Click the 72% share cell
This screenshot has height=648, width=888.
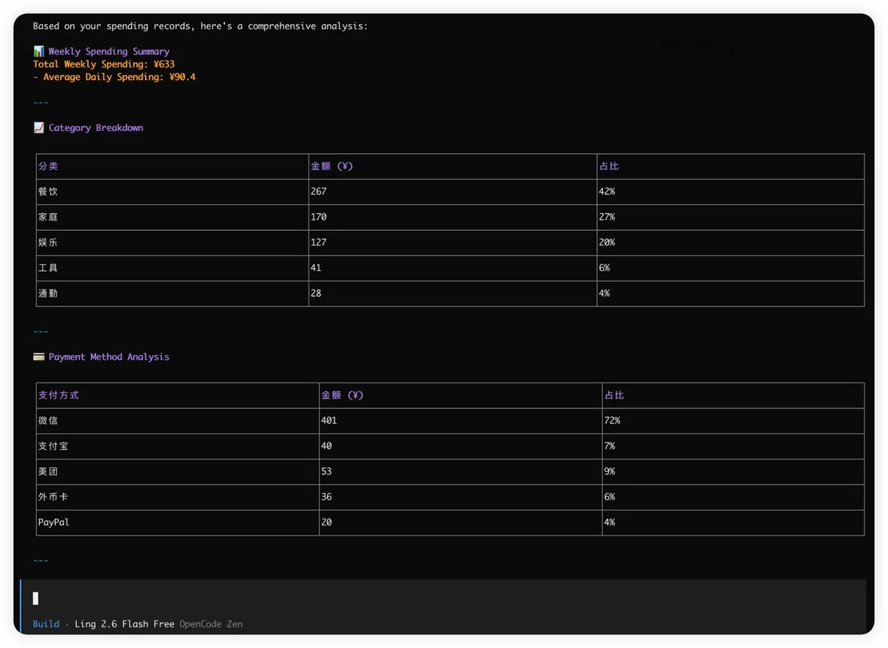coord(612,420)
